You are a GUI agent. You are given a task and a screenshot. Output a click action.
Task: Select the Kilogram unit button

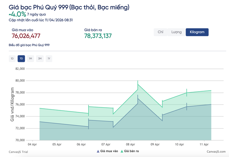tap(197, 32)
